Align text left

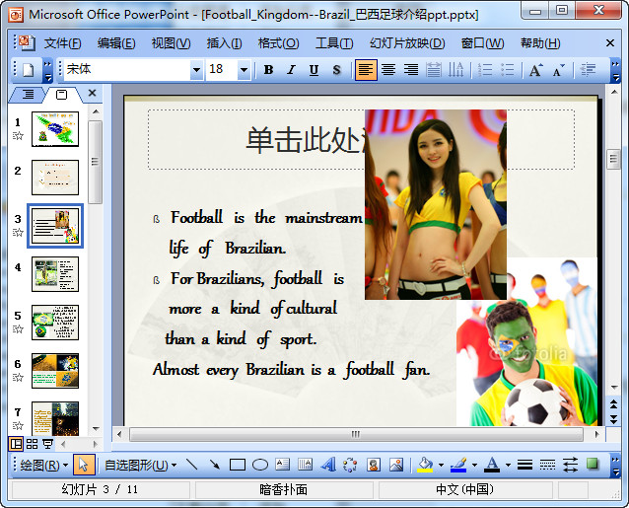pos(366,70)
